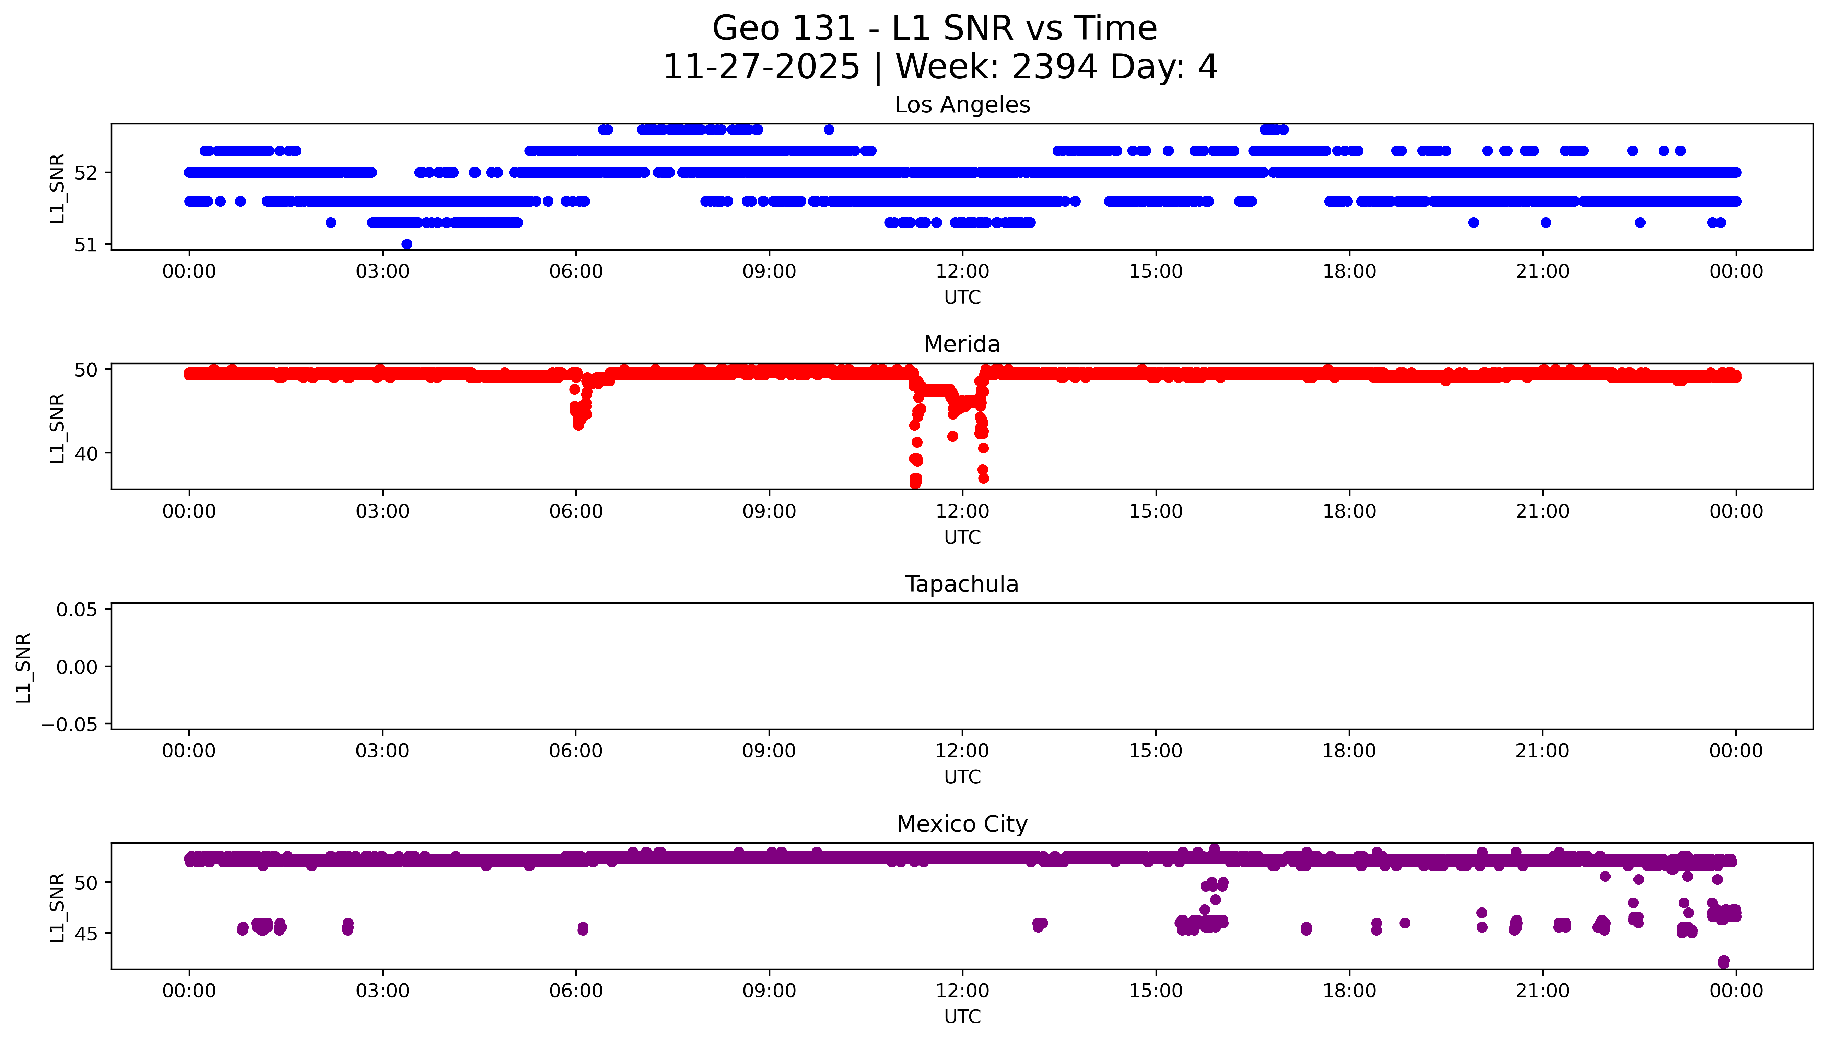Click the 45 y-tick label on Mexico City plot

point(86,934)
